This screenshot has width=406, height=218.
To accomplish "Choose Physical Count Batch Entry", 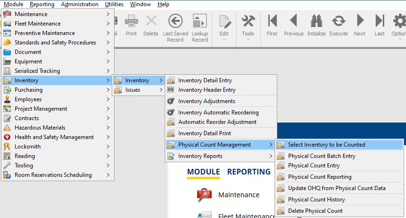I will pos(321,156).
